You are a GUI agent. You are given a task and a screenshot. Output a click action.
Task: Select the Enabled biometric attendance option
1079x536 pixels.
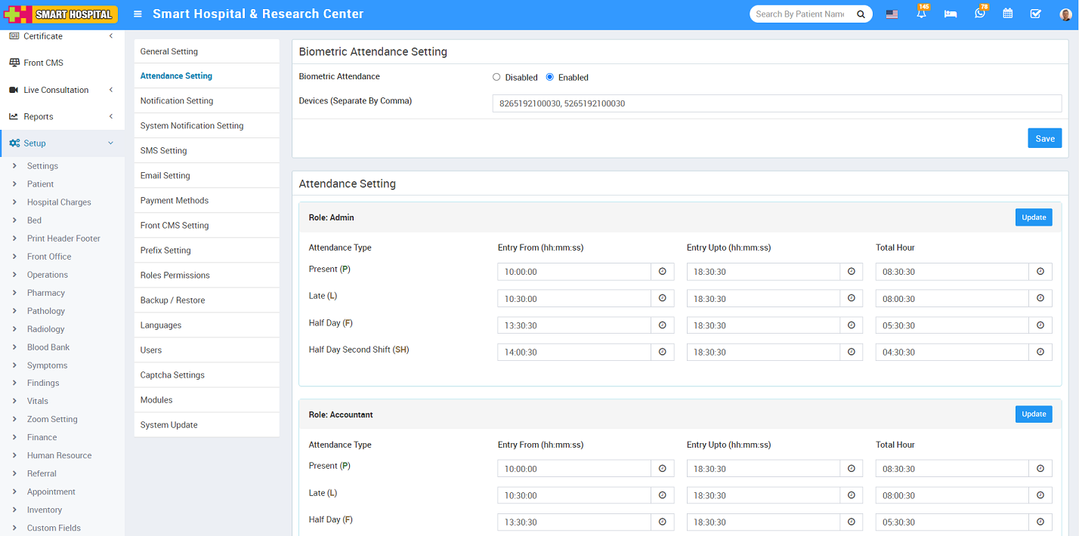tap(550, 77)
